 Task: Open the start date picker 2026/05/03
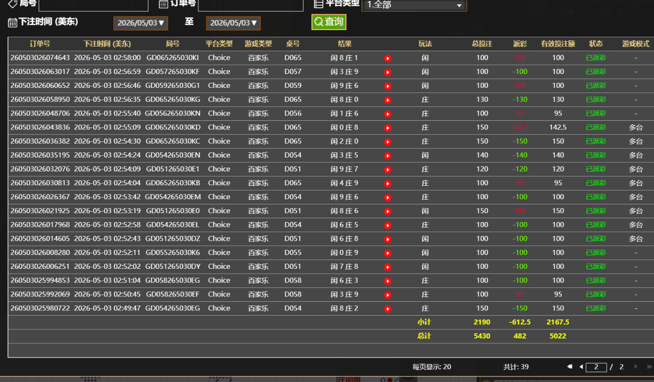click(x=140, y=23)
